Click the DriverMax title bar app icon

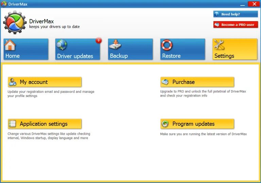pyautogui.click(x=4, y=4)
